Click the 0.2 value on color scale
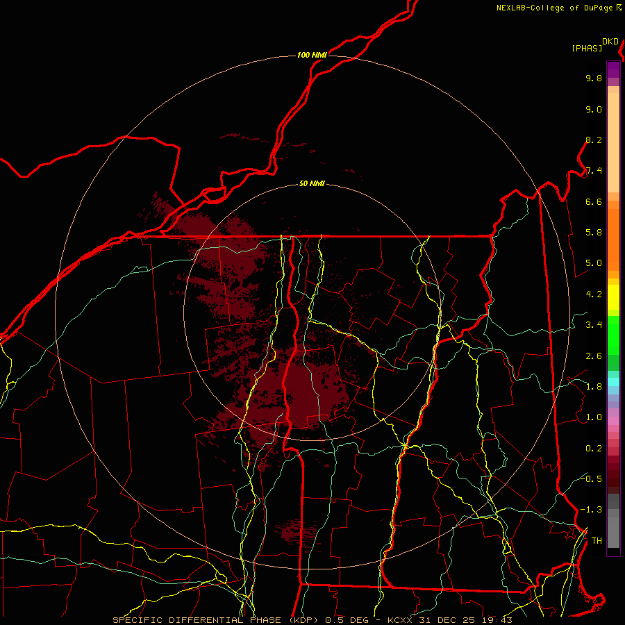Viewport: 625px width, 625px height. (x=594, y=449)
